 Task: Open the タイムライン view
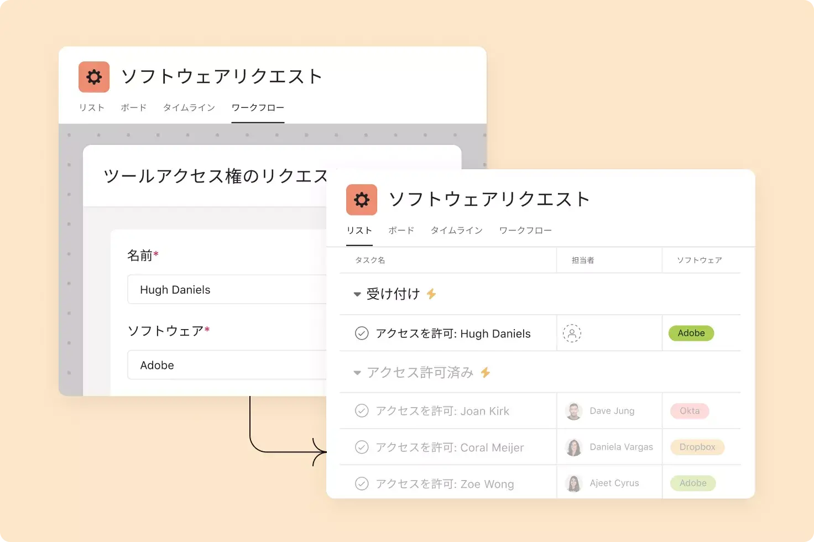tap(457, 231)
